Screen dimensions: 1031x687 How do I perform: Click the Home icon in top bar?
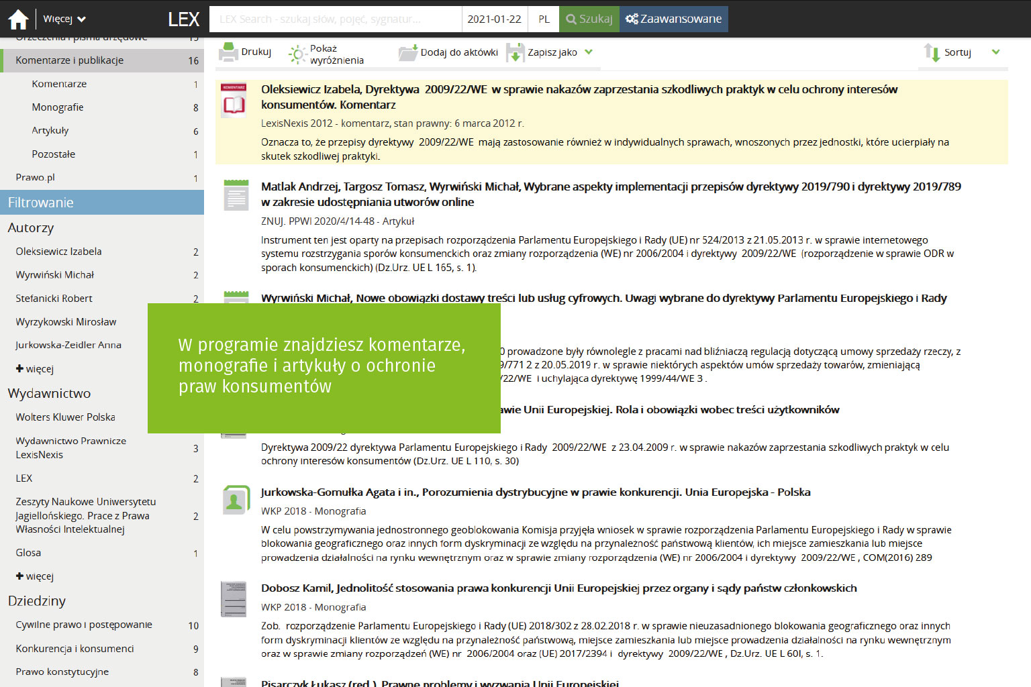tap(18, 19)
